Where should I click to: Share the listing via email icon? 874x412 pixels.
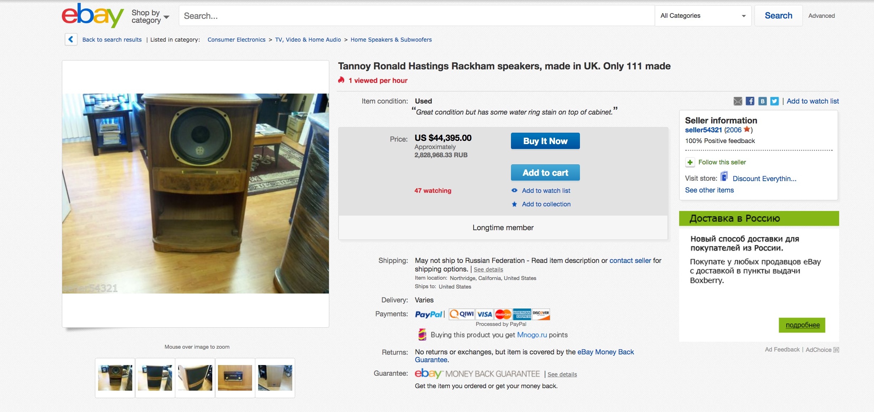pos(738,101)
